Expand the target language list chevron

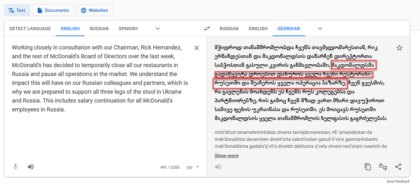pos(320,28)
